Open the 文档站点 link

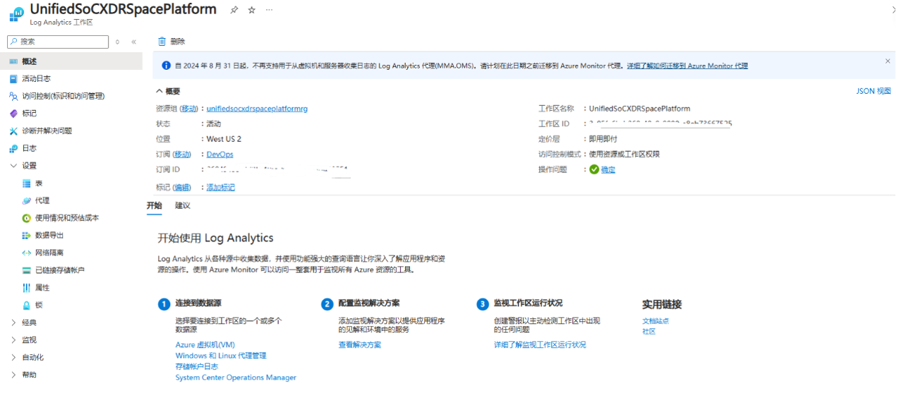(656, 321)
